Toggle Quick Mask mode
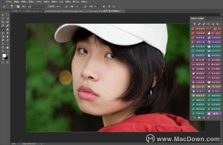223x145 pixels. 3,63
